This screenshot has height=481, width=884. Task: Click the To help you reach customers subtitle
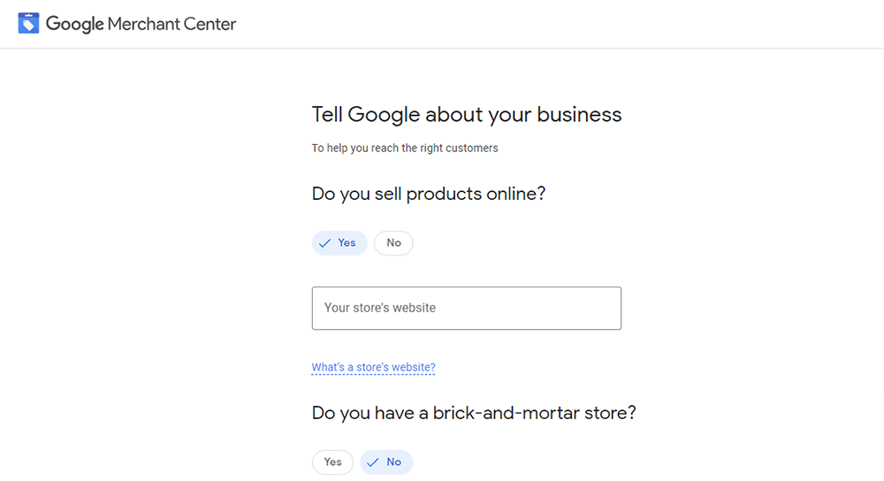(405, 148)
